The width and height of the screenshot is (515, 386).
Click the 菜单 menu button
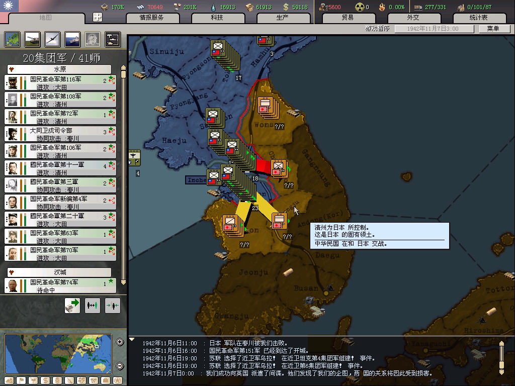coord(492,29)
